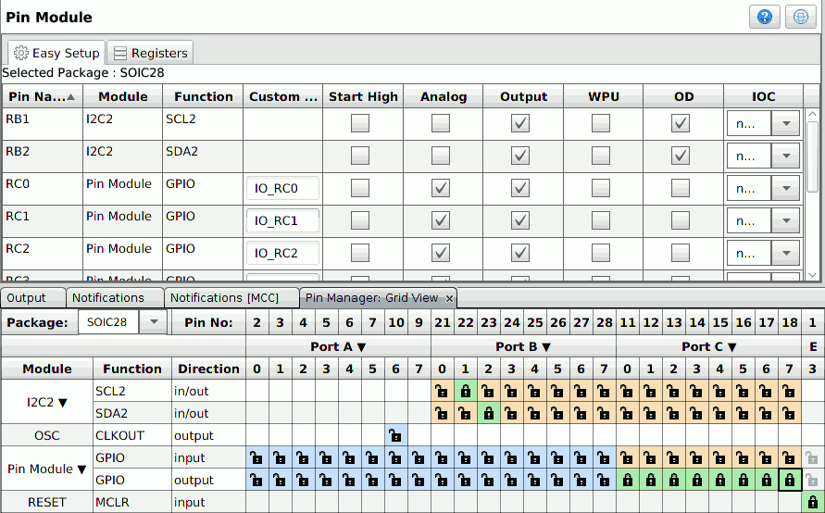Screen dimensions: 825x513
Task: Click SDA2 lock for Port C pin 4
Action: pyautogui.click(x=719, y=414)
